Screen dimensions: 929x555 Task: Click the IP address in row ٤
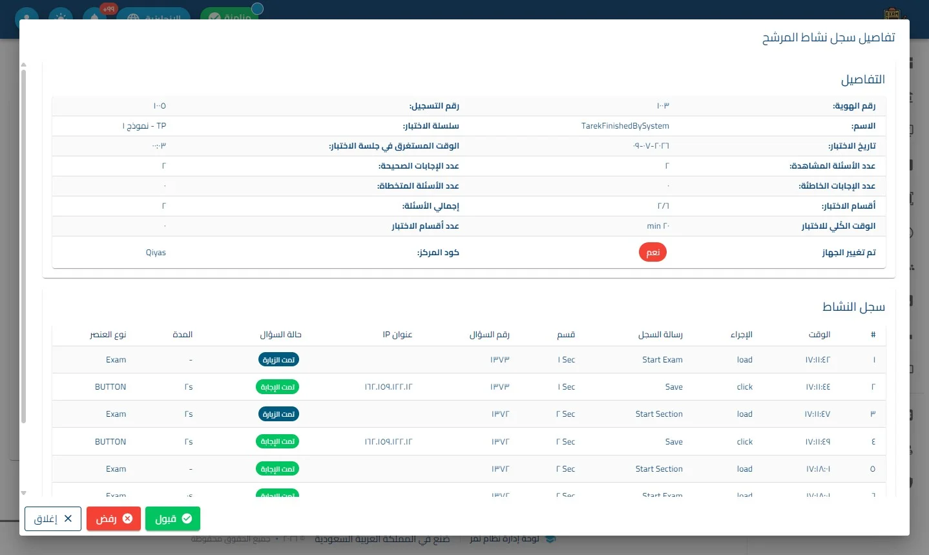tap(388, 442)
